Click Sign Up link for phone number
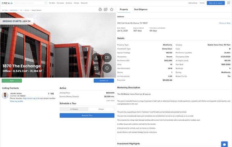The image size is (232, 147). pos(26,98)
